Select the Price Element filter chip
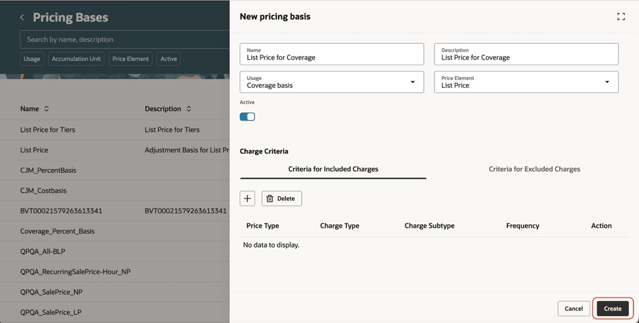 131,59
